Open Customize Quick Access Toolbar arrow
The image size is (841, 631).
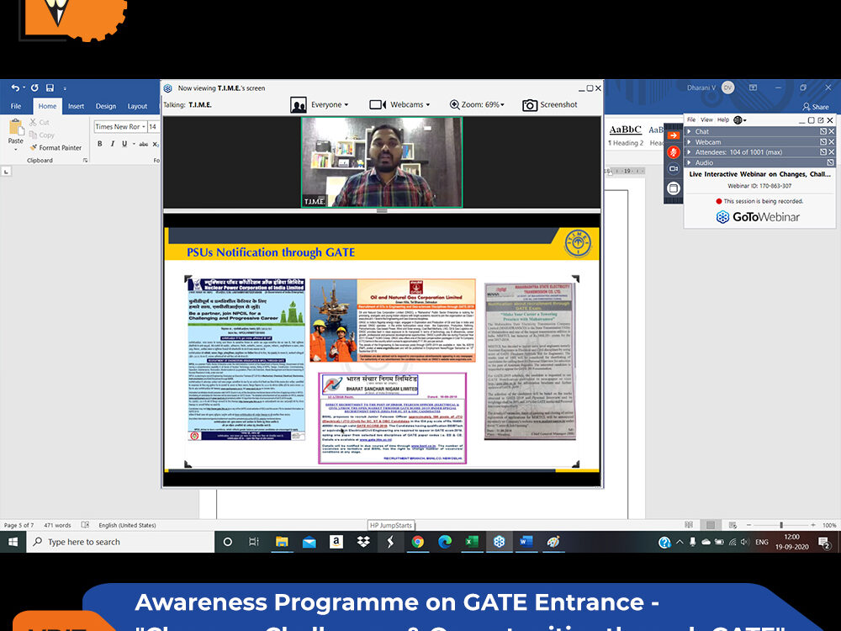point(65,88)
